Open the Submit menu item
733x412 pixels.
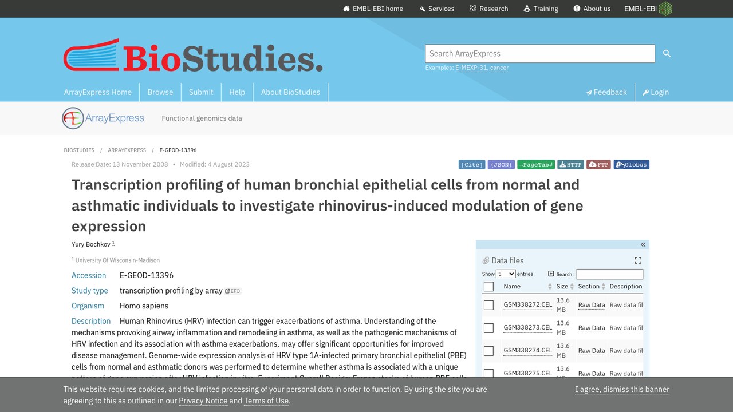(x=201, y=92)
